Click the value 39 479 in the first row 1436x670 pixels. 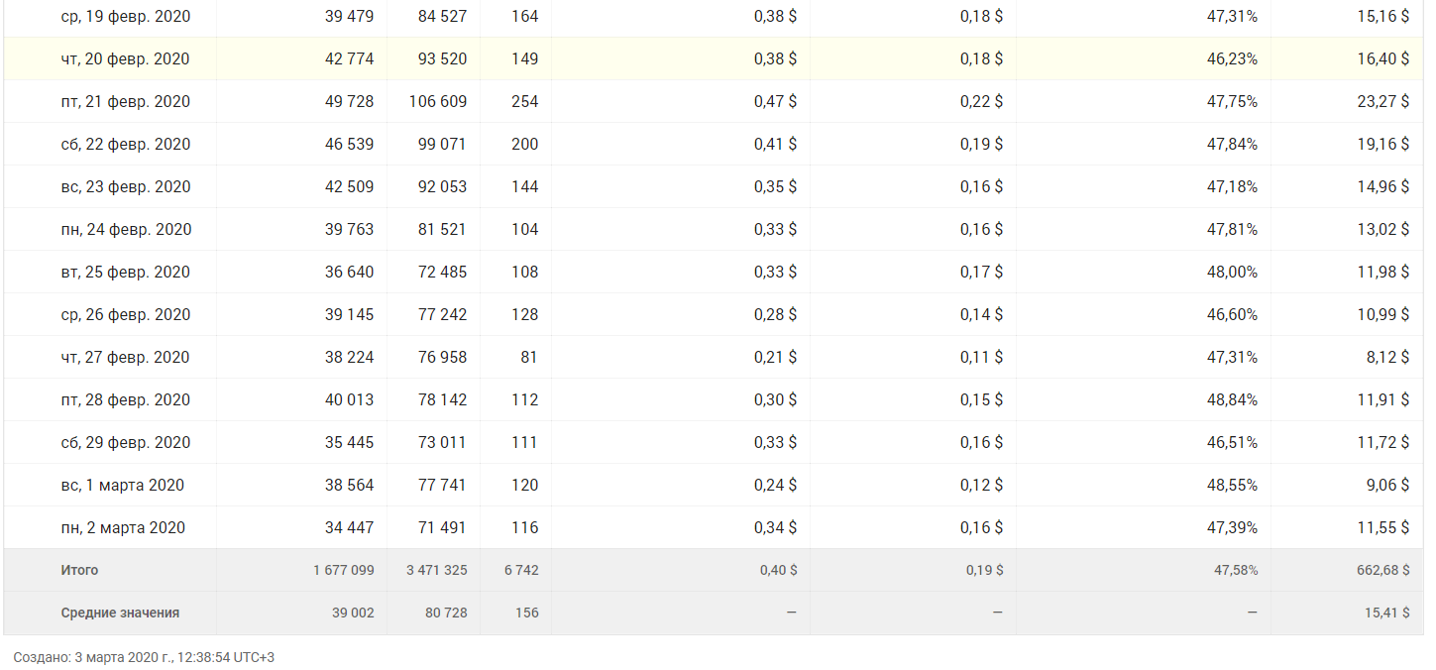(x=349, y=17)
